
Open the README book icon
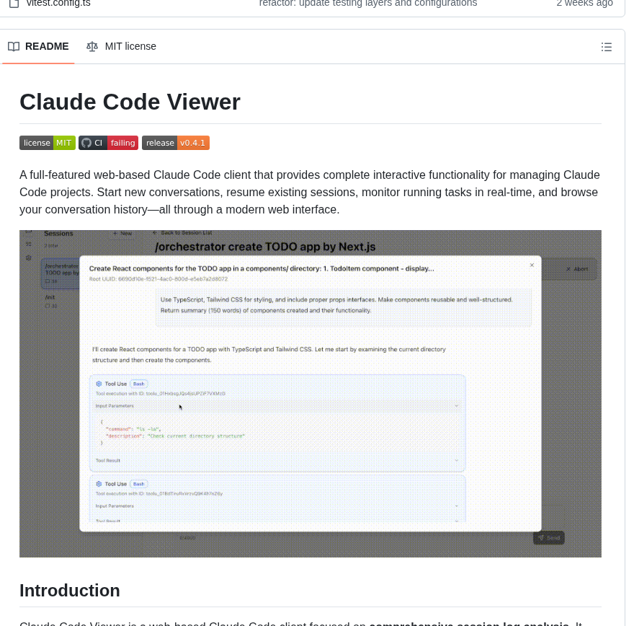14,46
